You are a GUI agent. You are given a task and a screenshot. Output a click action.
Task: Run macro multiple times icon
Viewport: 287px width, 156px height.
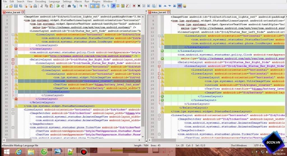click(x=149, y=6)
